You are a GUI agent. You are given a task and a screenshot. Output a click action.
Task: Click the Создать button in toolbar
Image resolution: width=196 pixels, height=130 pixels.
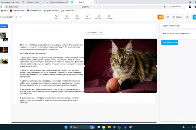coord(177,17)
